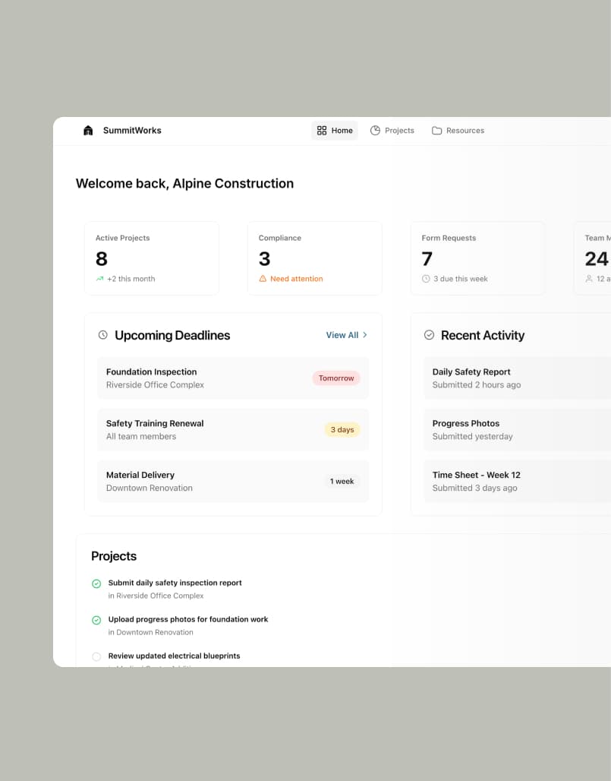The width and height of the screenshot is (611, 781).
Task: Uncheck the upload progress photos task
Action: pos(96,620)
